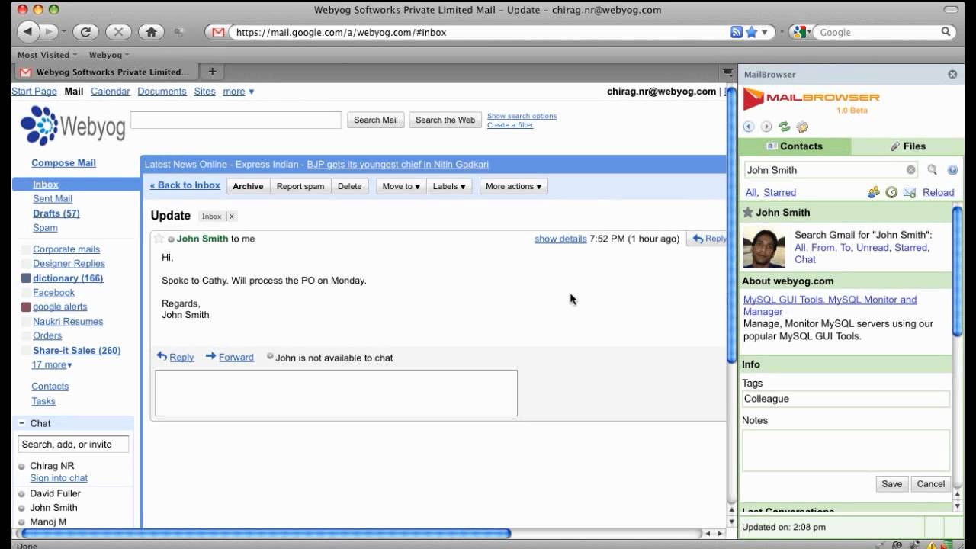Open MailBrowser settings gear icon

pyautogui.click(x=801, y=127)
